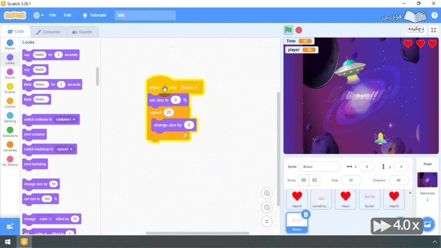Open the Add Extension button
441x248 pixels.
tap(10, 226)
